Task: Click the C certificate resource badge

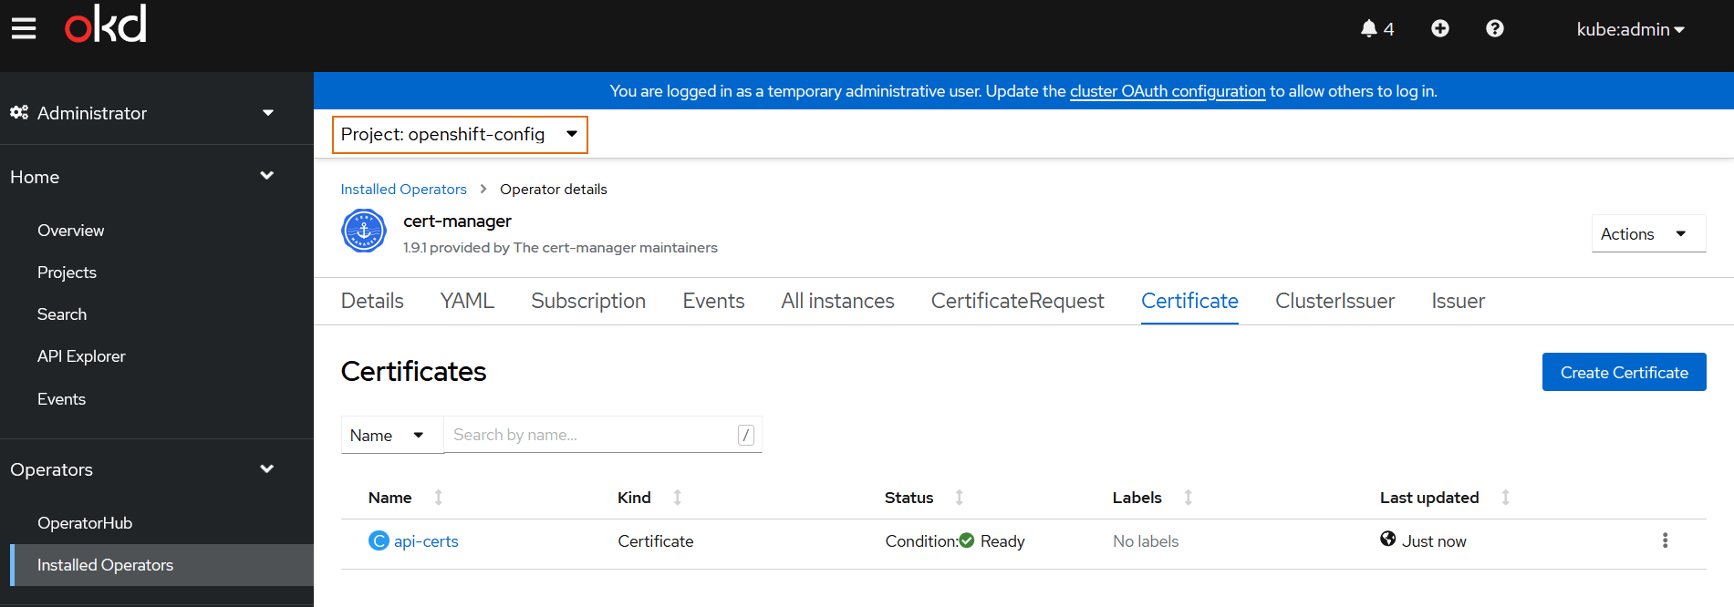Action: pos(379,540)
